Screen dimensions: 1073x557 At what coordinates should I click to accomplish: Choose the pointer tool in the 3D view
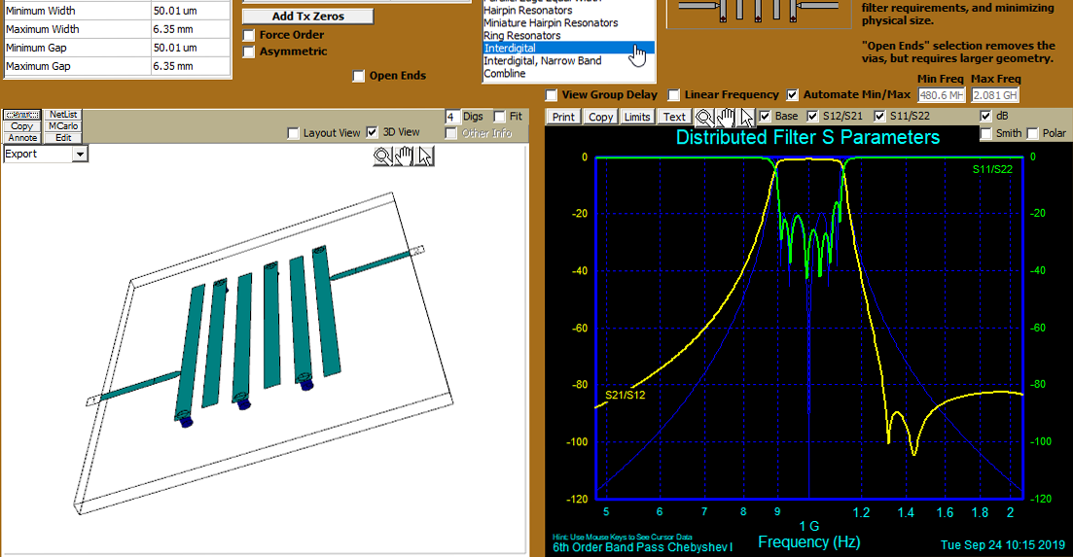[424, 156]
